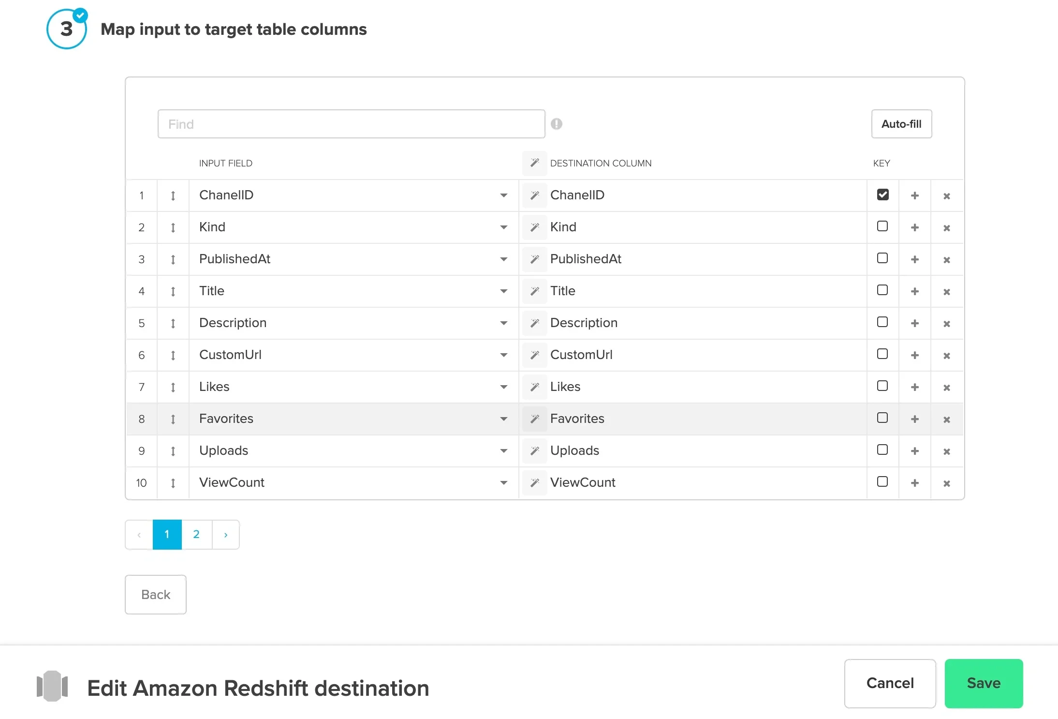Uncheck the KEY checkbox for ChanelID
Viewport: 1058px width, 719px height.
882,194
